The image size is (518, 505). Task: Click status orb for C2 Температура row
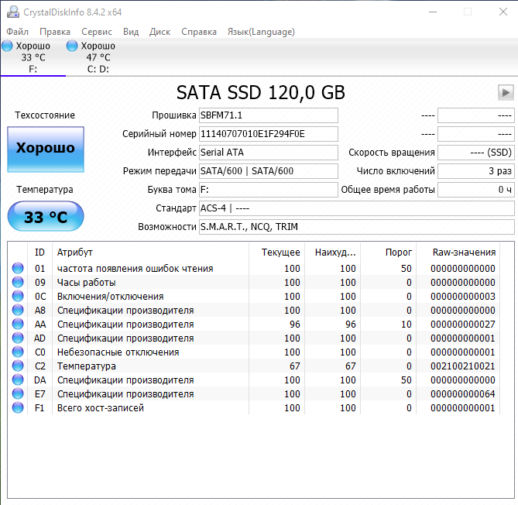tap(18, 366)
